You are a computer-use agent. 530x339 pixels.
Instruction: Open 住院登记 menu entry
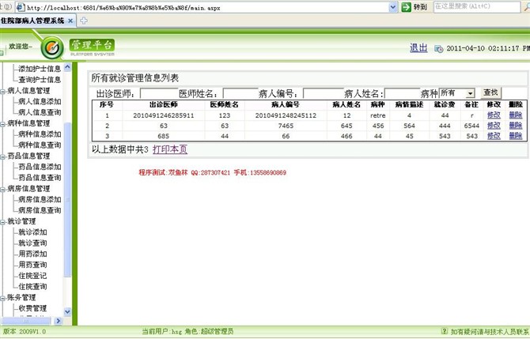32,276
